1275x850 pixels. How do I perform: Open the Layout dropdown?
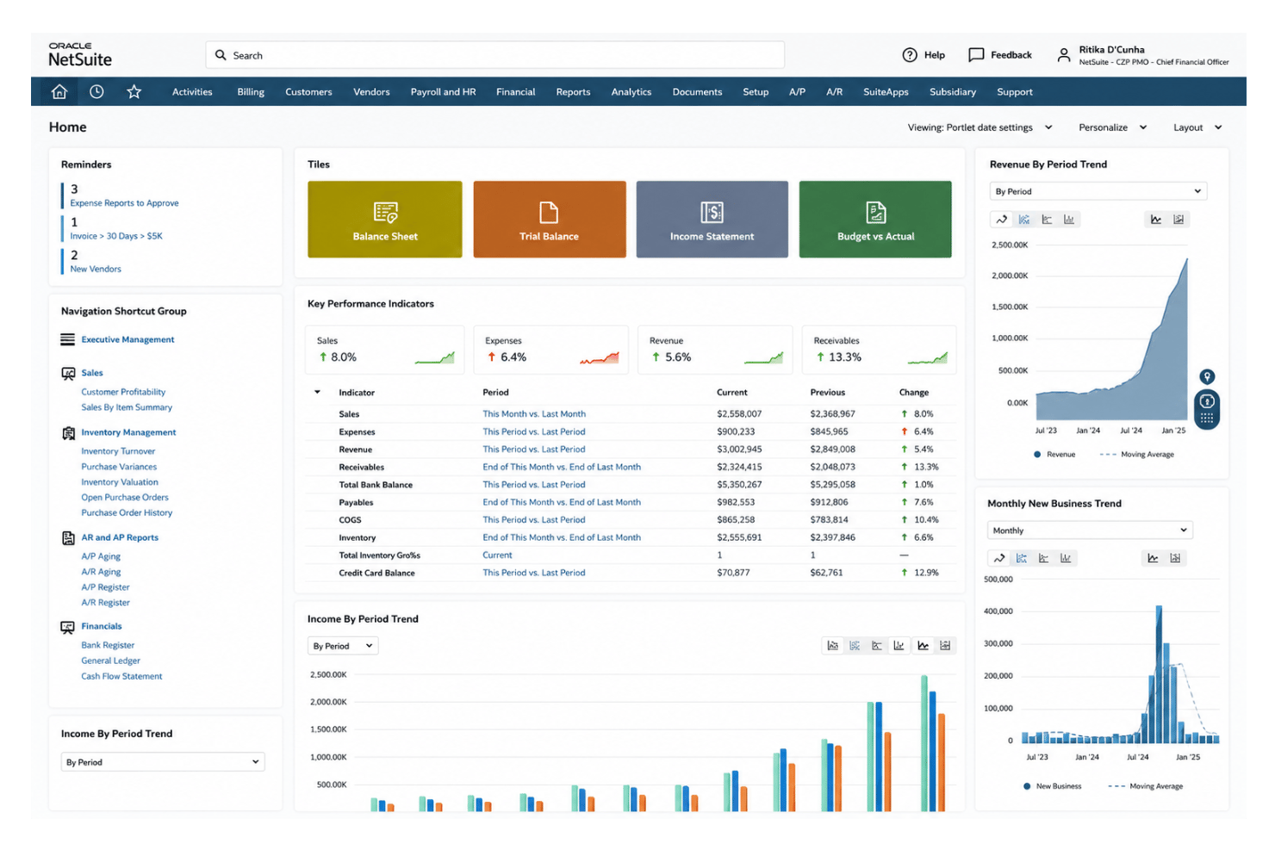pos(1197,127)
